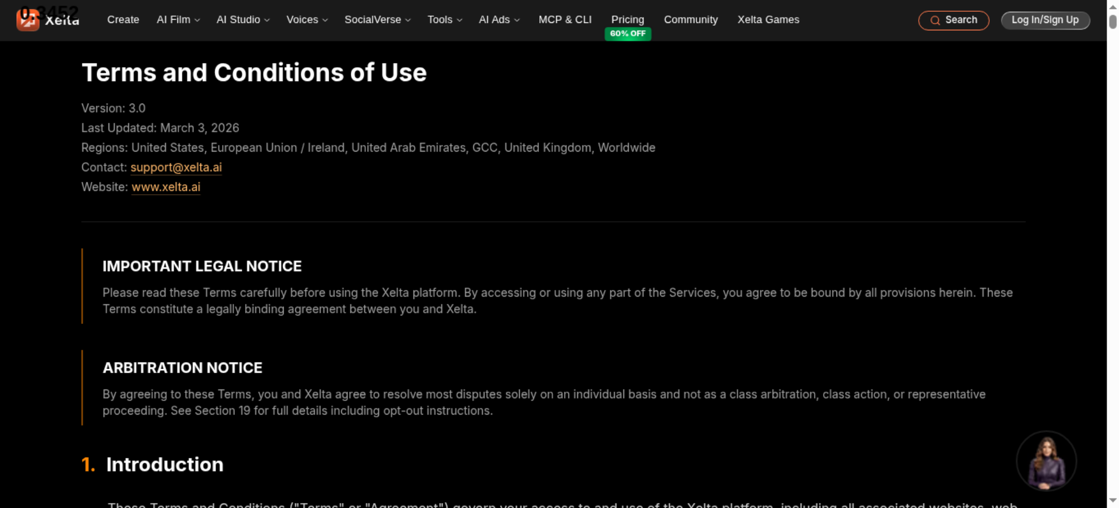
Task: Click the Terms and Conditions of Use heading
Action: pyautogui.click(x=254, y=73)
